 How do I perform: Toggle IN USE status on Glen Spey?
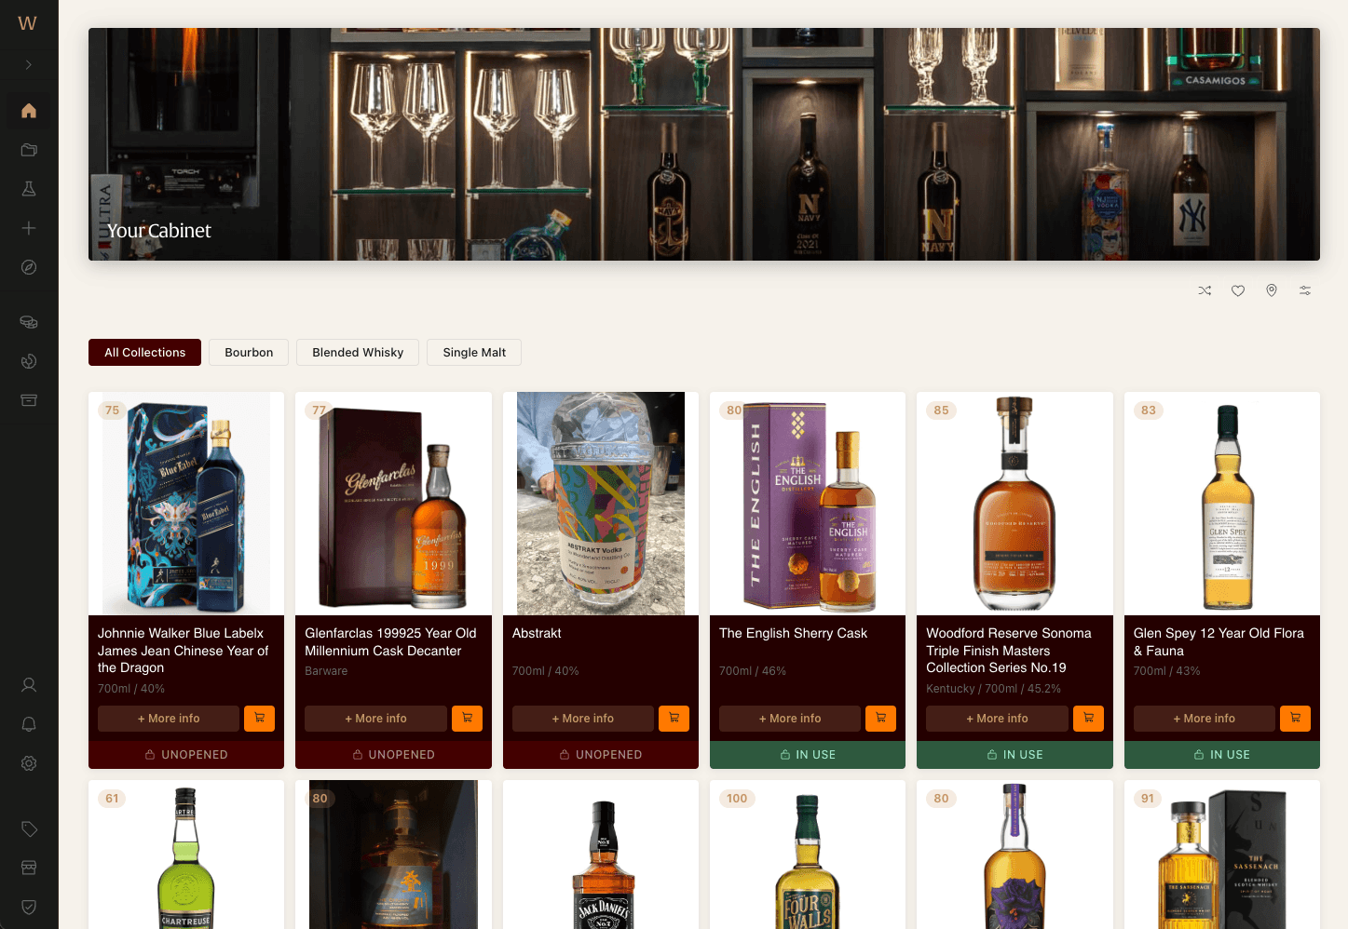click(x=1222, y=755)
